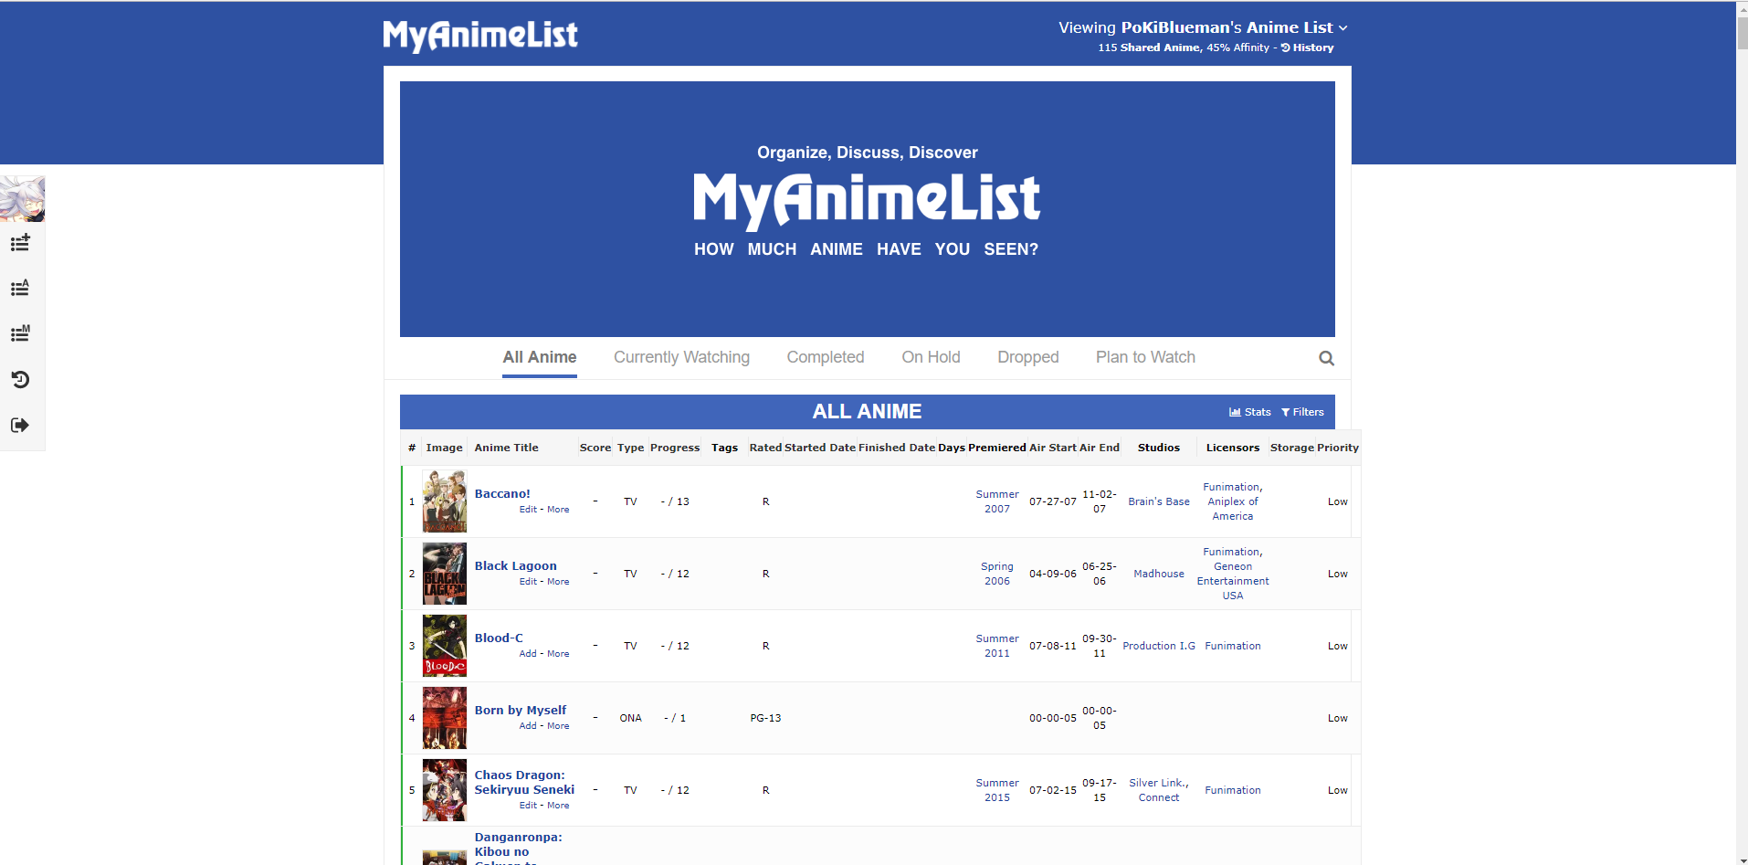1748x865 pixels.
Task: Click the MyAnimeList promotional banner
Action: tap(868, 209)
